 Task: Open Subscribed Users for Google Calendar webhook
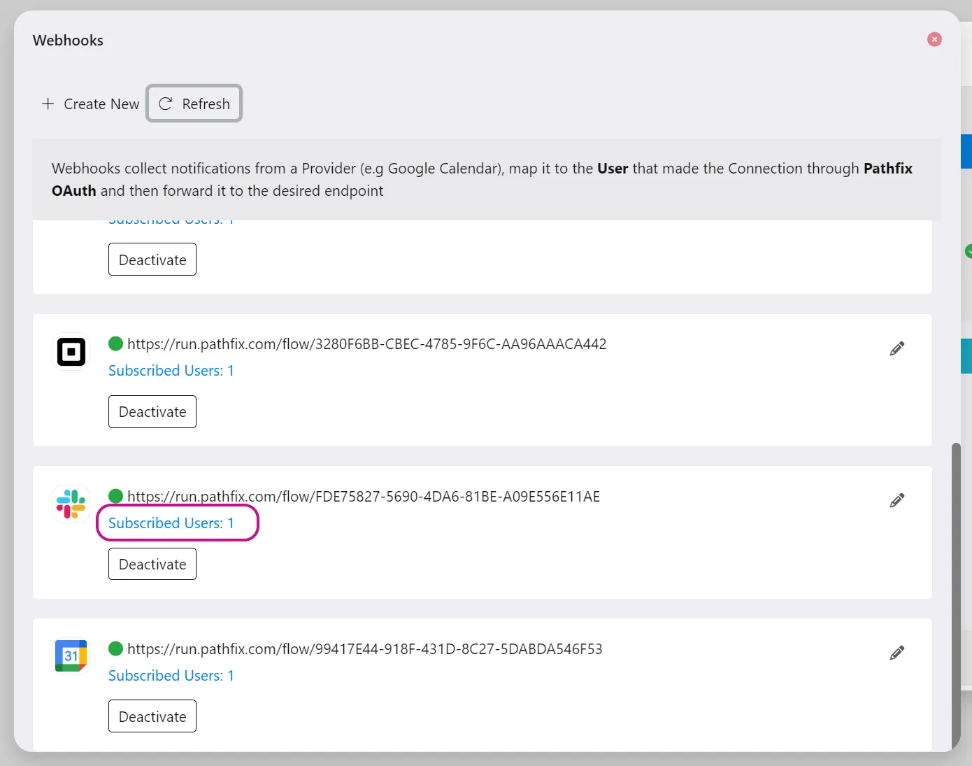(171, 676)
